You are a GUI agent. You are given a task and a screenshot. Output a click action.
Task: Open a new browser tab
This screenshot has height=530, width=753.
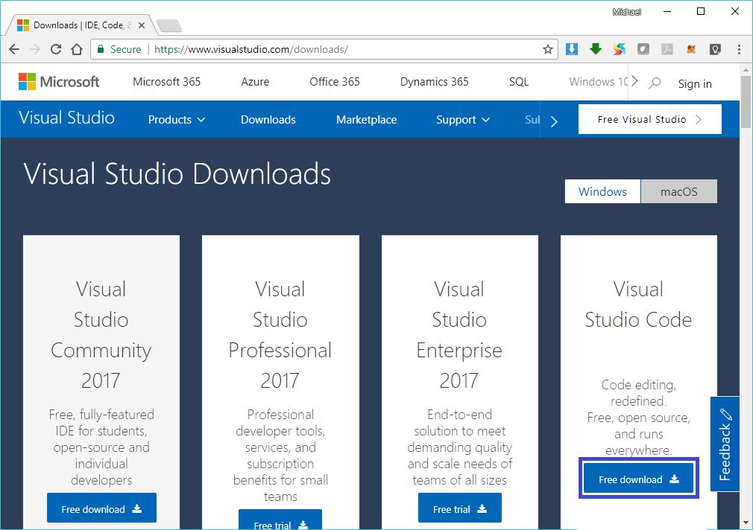click(x=169, y=26)
